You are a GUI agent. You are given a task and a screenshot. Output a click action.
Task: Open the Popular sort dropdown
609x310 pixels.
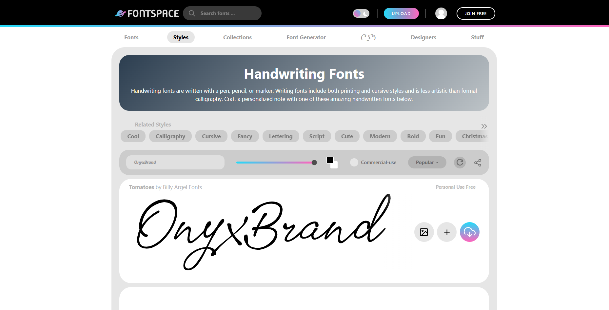[427, 162]
